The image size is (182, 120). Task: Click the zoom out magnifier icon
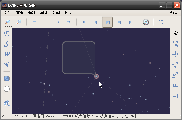[19, 22]
